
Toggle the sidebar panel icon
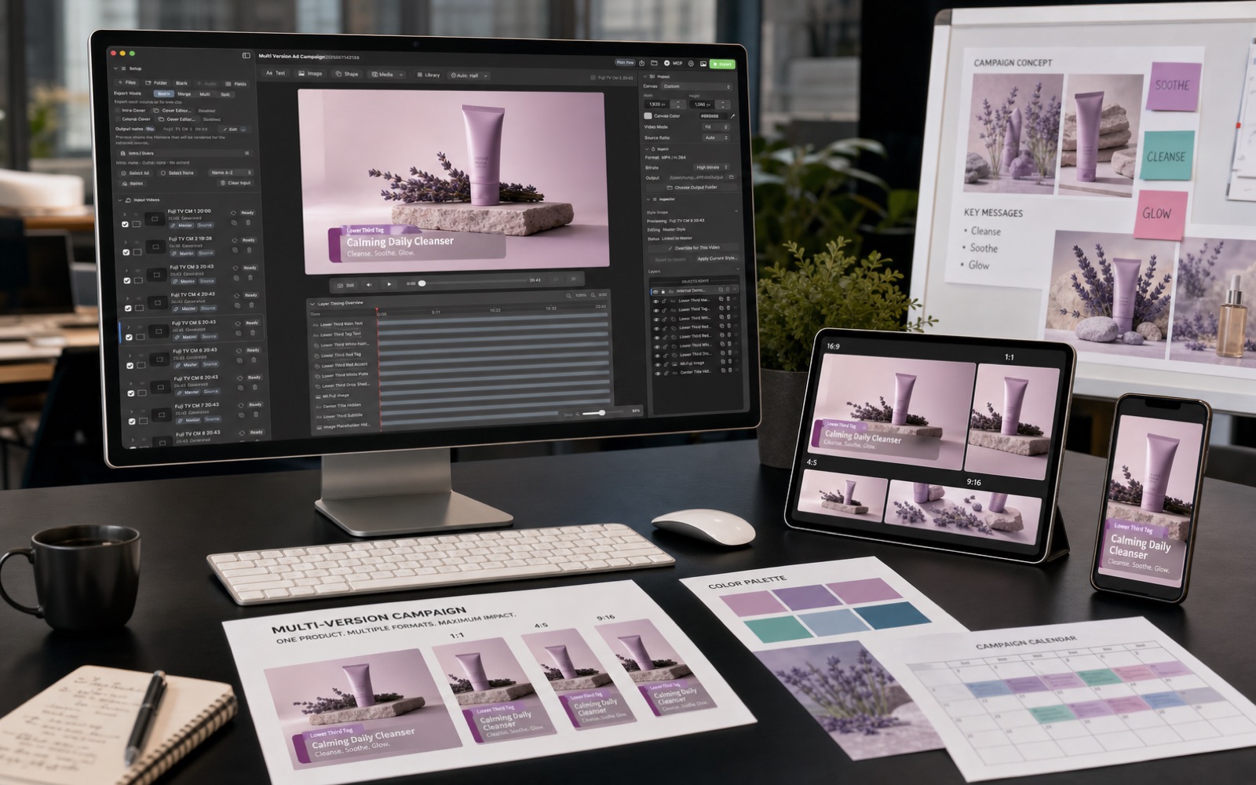pos(246,56)
